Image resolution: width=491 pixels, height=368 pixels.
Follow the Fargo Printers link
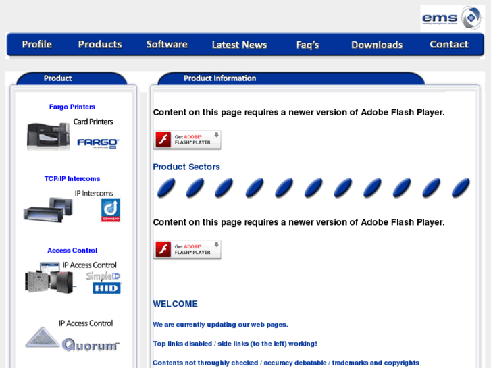tap(72, 107)
